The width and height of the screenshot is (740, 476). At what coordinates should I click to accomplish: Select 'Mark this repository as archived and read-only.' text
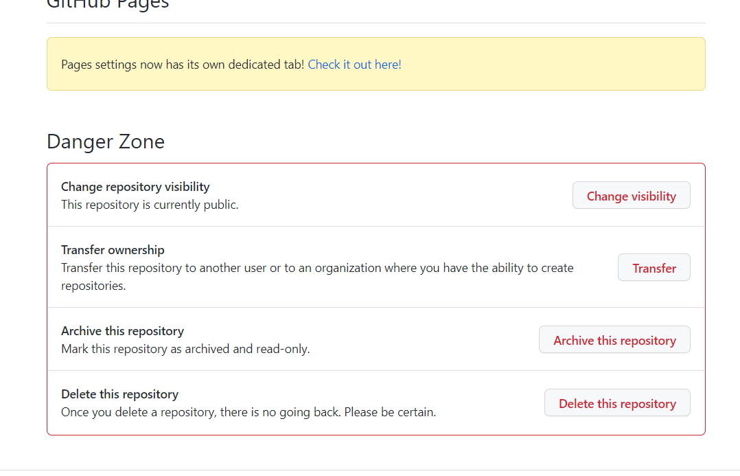185,349
